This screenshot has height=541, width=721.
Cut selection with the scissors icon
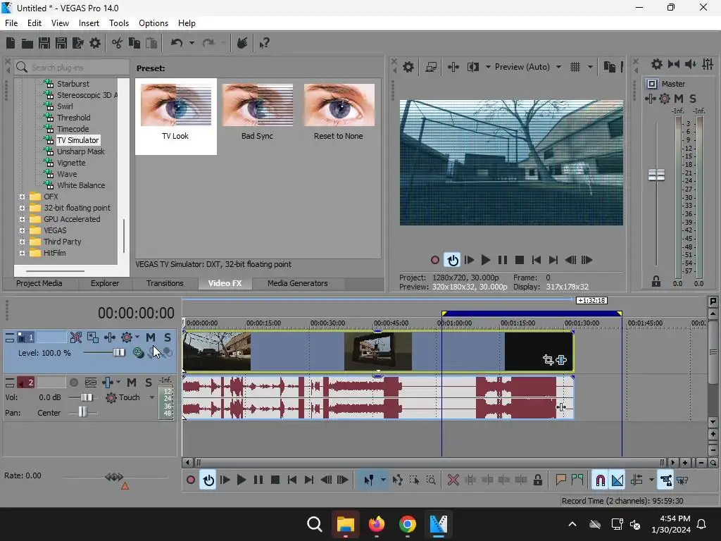(x=118, y=43)
